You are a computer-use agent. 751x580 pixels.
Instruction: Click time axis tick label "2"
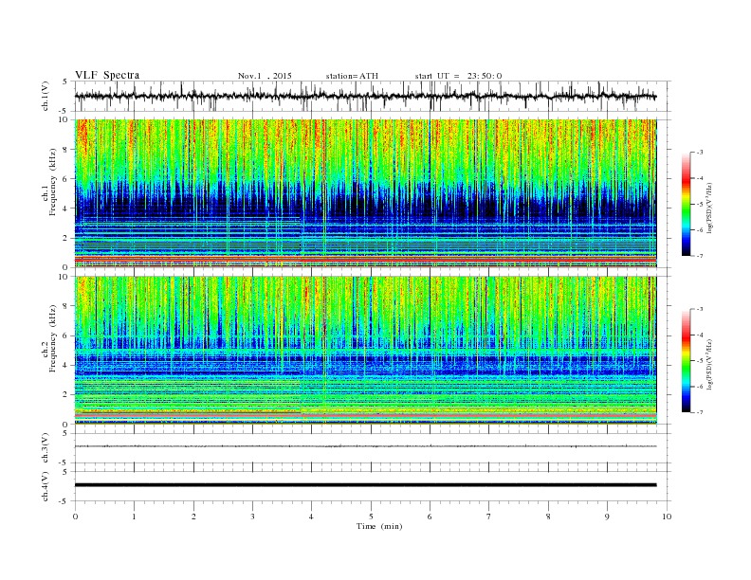coord(193,517)
